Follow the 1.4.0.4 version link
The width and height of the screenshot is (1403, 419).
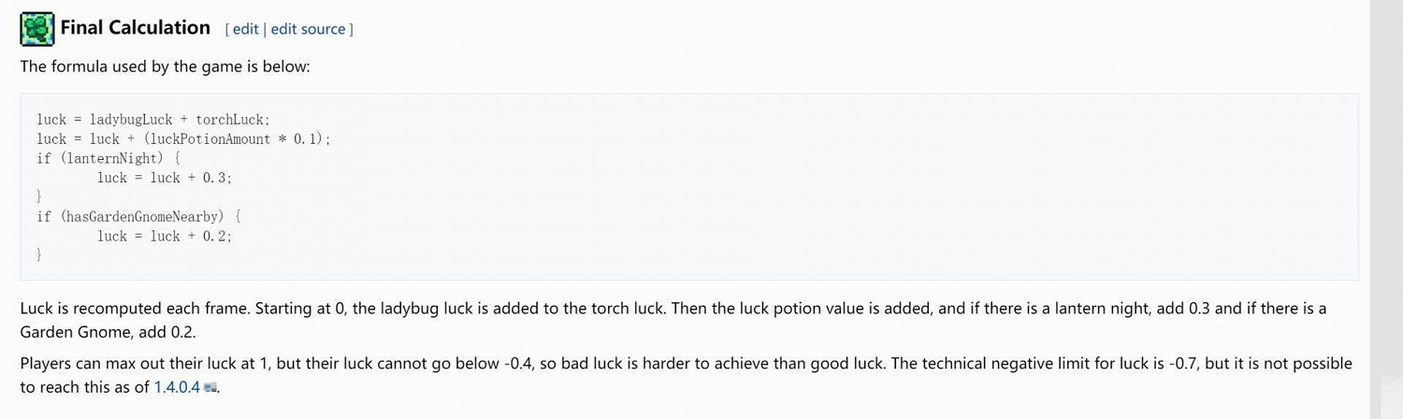click(x=177, y=387)
